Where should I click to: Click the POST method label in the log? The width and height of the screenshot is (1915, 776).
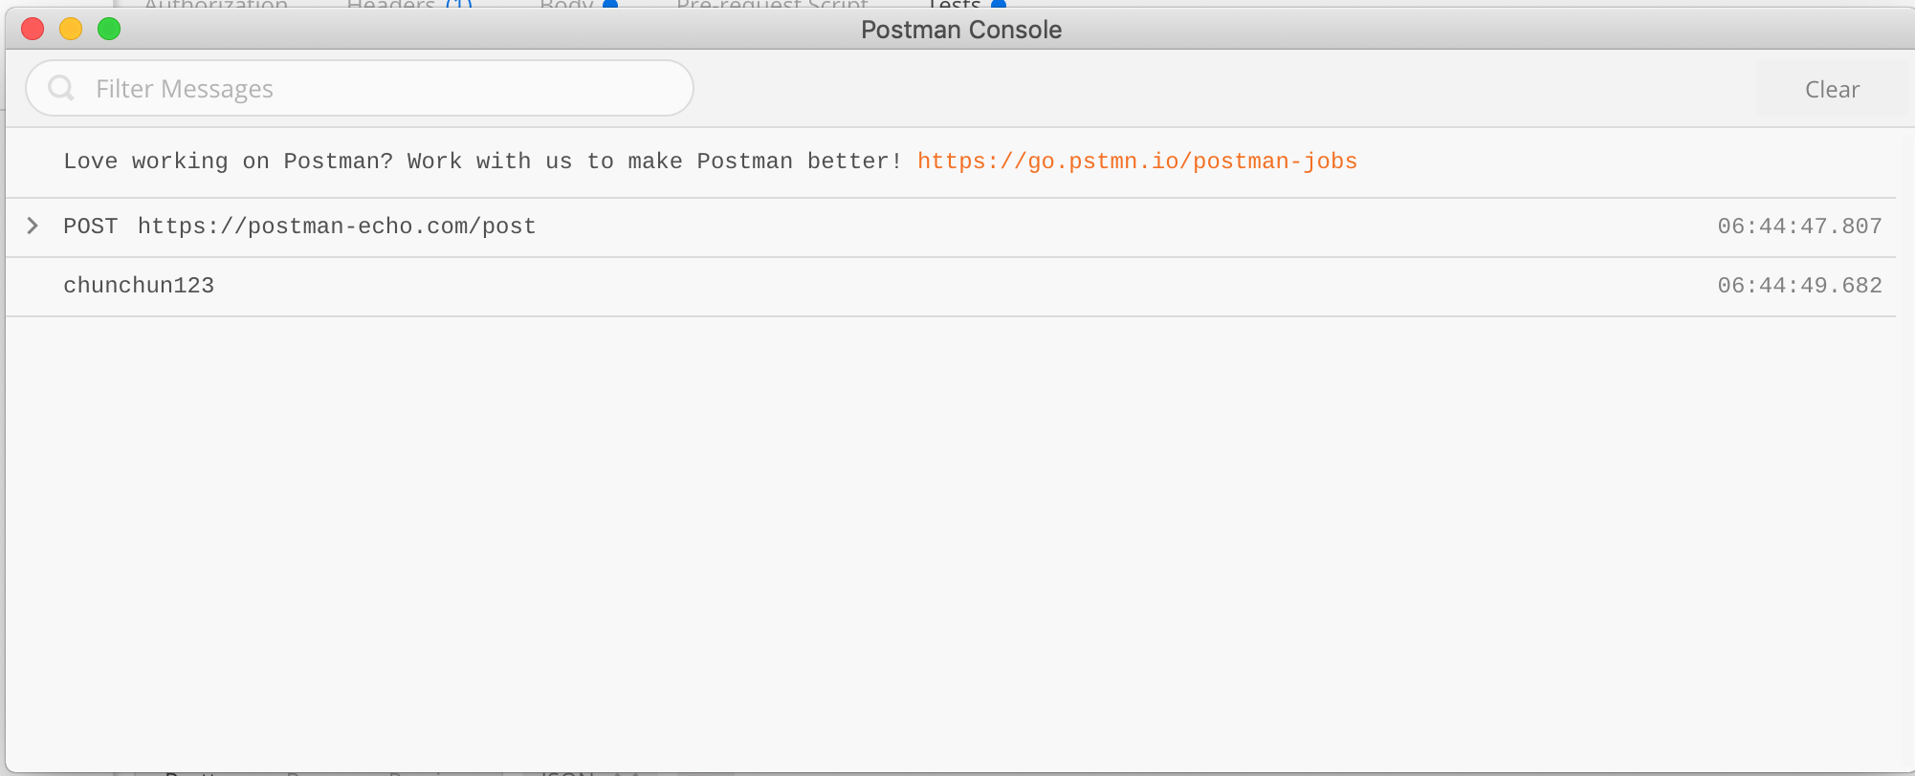point(90,226)
